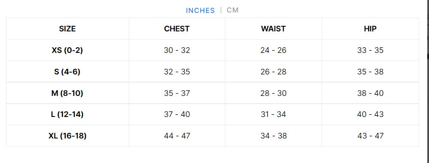Click the XL hip value 43 - 47
Screen dimensions: 429x163
[371, 135]
